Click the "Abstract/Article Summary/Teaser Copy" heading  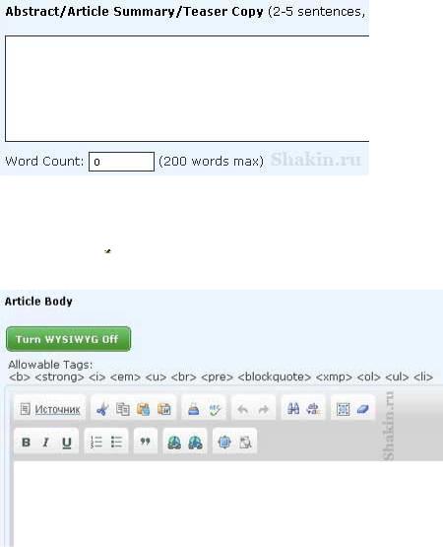[x=134, y=12]
